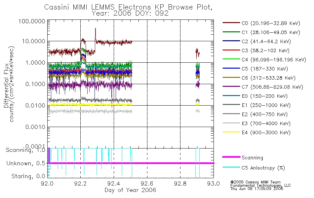The image size is (314, 198).
Task: Click the Day of Year 2006 axis title
Action: (x=130, y=190)
